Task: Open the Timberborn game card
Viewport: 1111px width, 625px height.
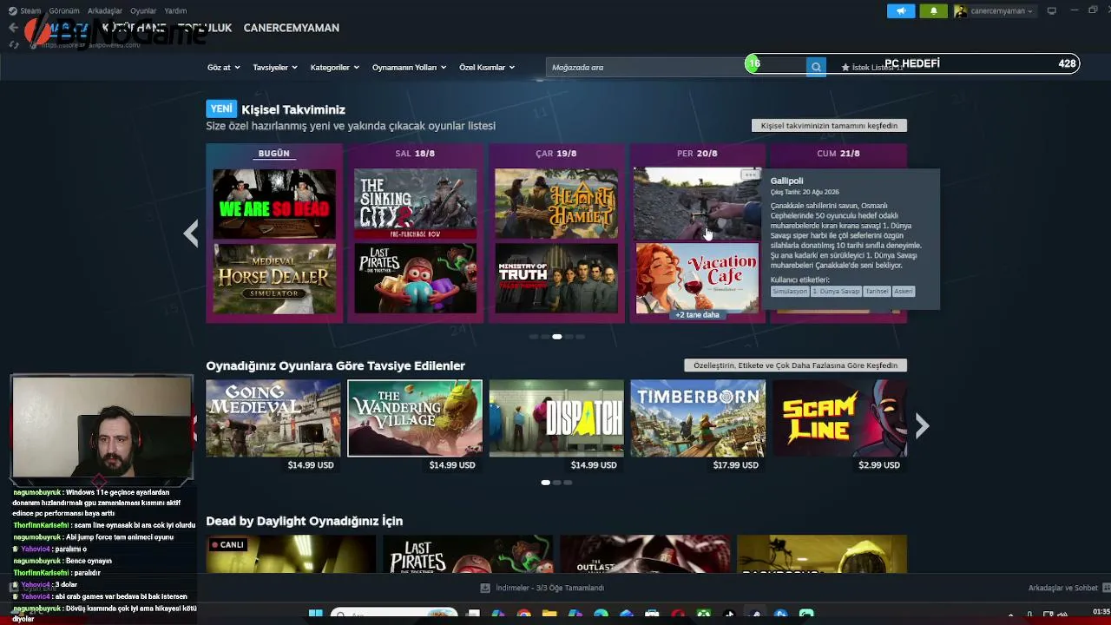Action: (698, 418)
